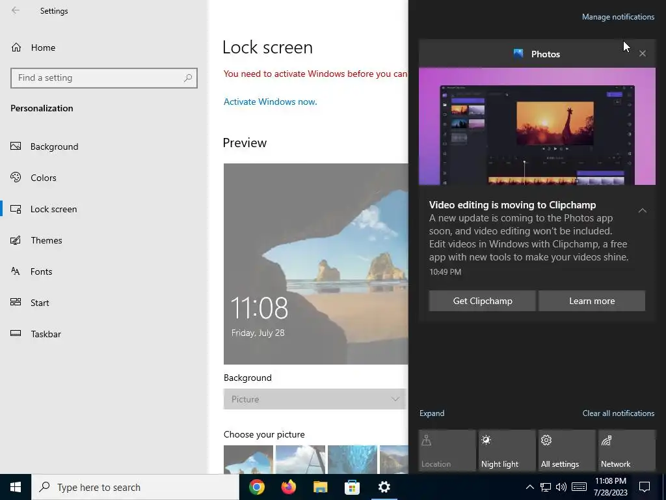Viewport: 666px width, 500px height.
Task: Open Home in Settings sidebar
Action: (x=43, y=48)
